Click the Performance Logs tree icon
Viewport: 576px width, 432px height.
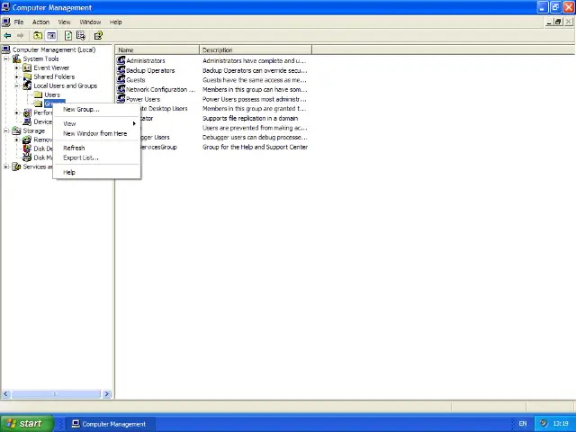tap(27, 112)
